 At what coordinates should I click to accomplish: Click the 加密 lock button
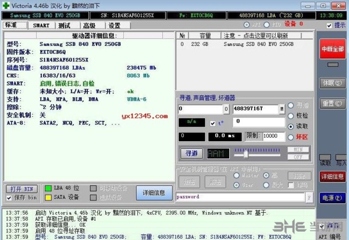[x=189, y=182]
